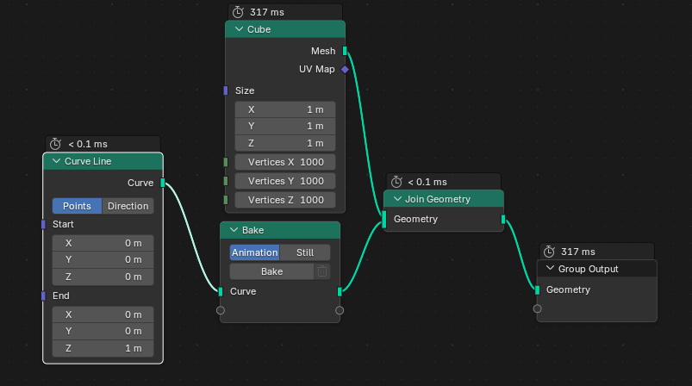Select Points mode on Curve Line node
Image resolution: width=692 pixels, height=386 pixels.
77,206
